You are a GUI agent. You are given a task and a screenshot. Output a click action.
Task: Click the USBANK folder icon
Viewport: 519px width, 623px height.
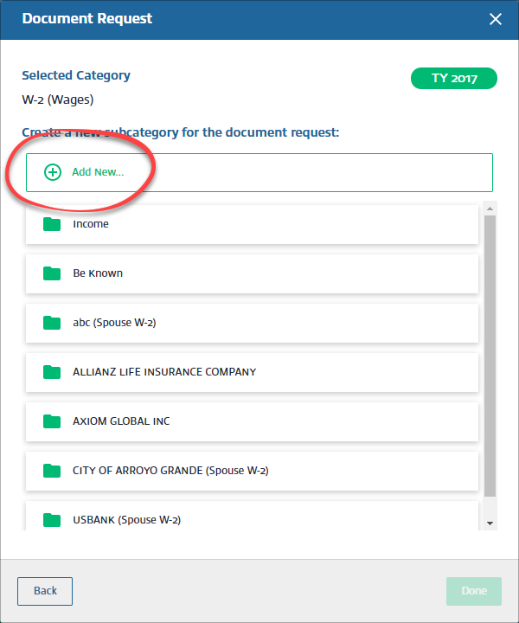52,520
